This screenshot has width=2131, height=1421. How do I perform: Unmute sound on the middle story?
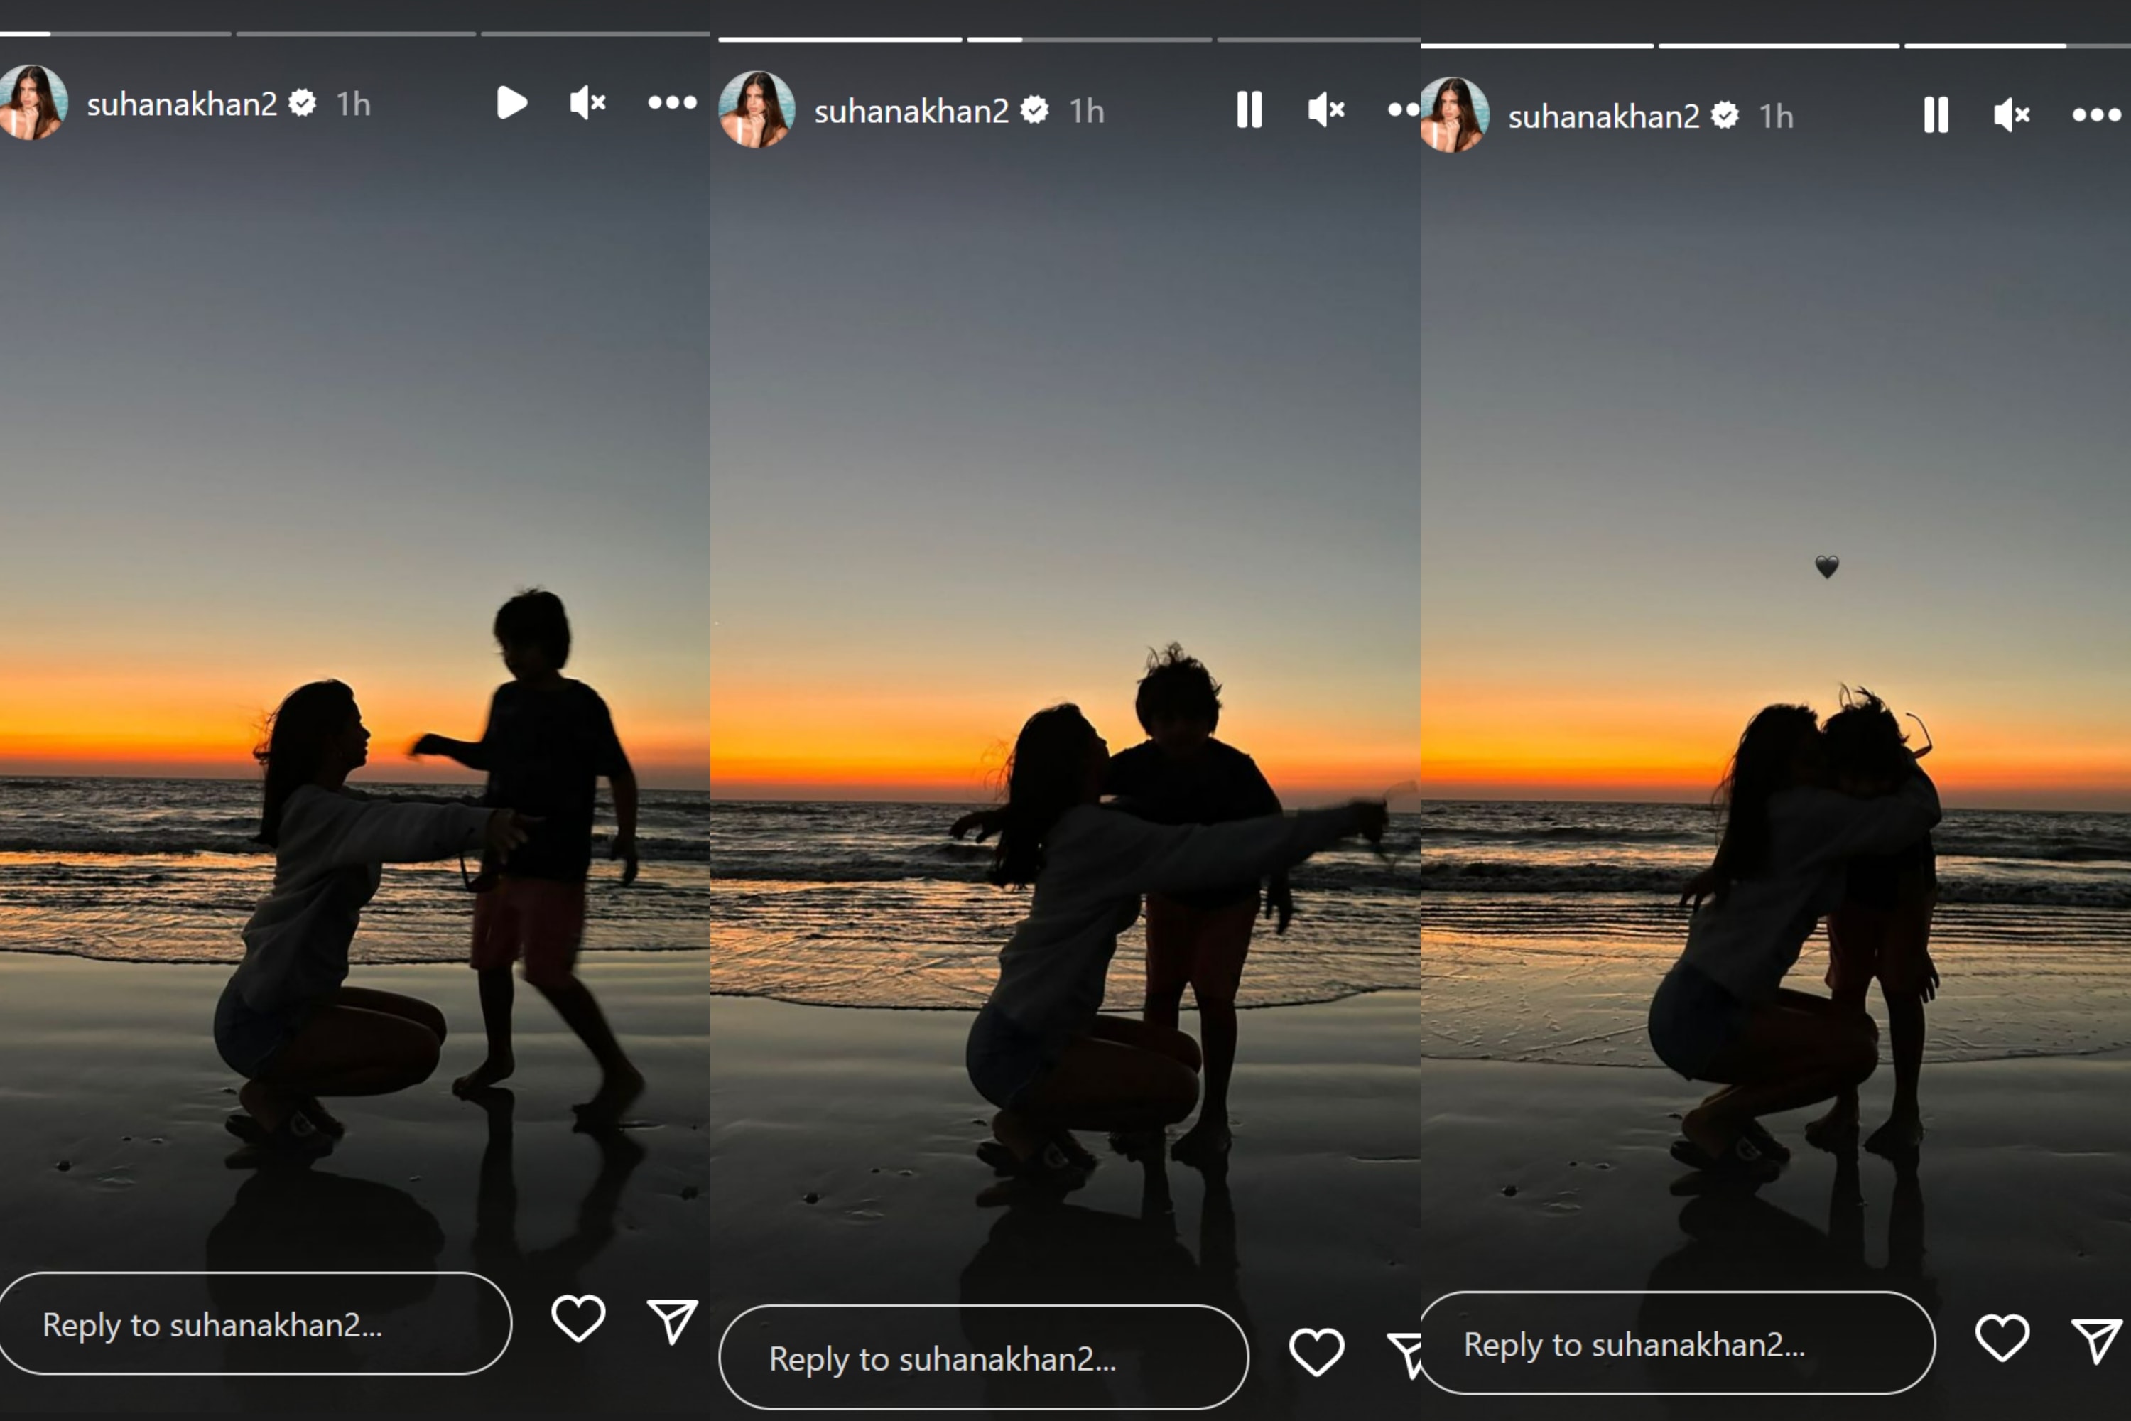(x=1326, y=109)
